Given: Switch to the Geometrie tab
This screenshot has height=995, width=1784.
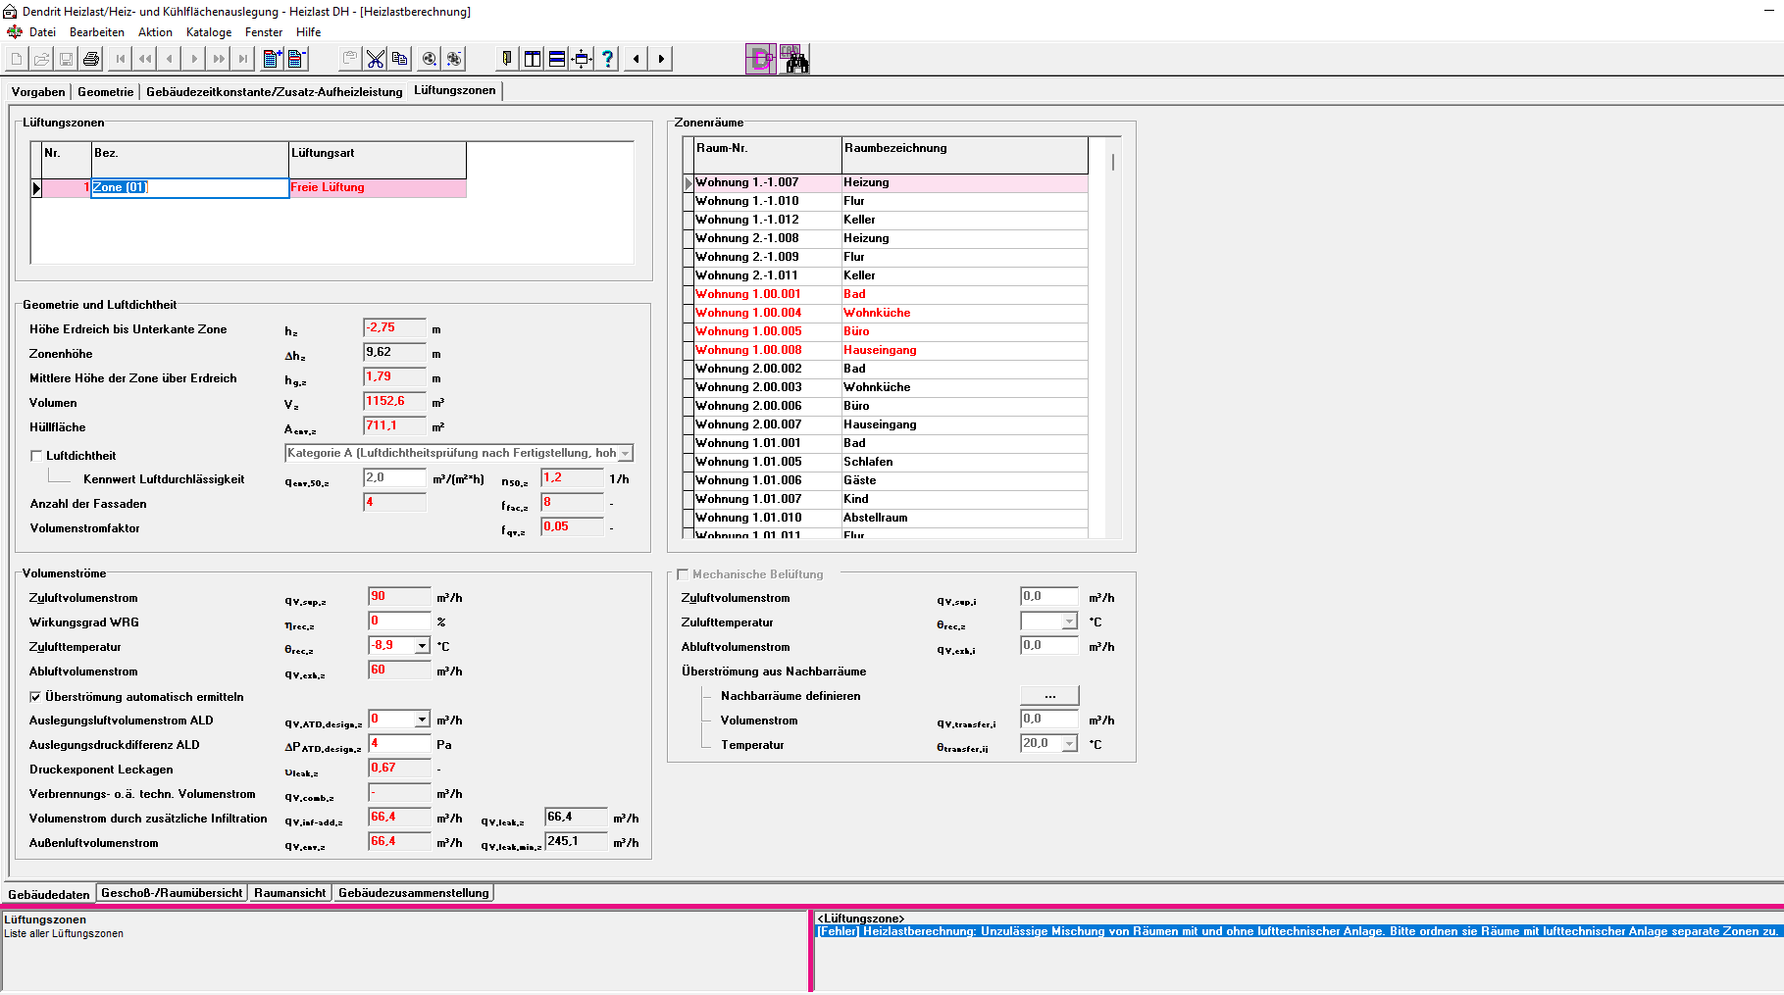Looking at the screenshot, I should pos(106,91).
